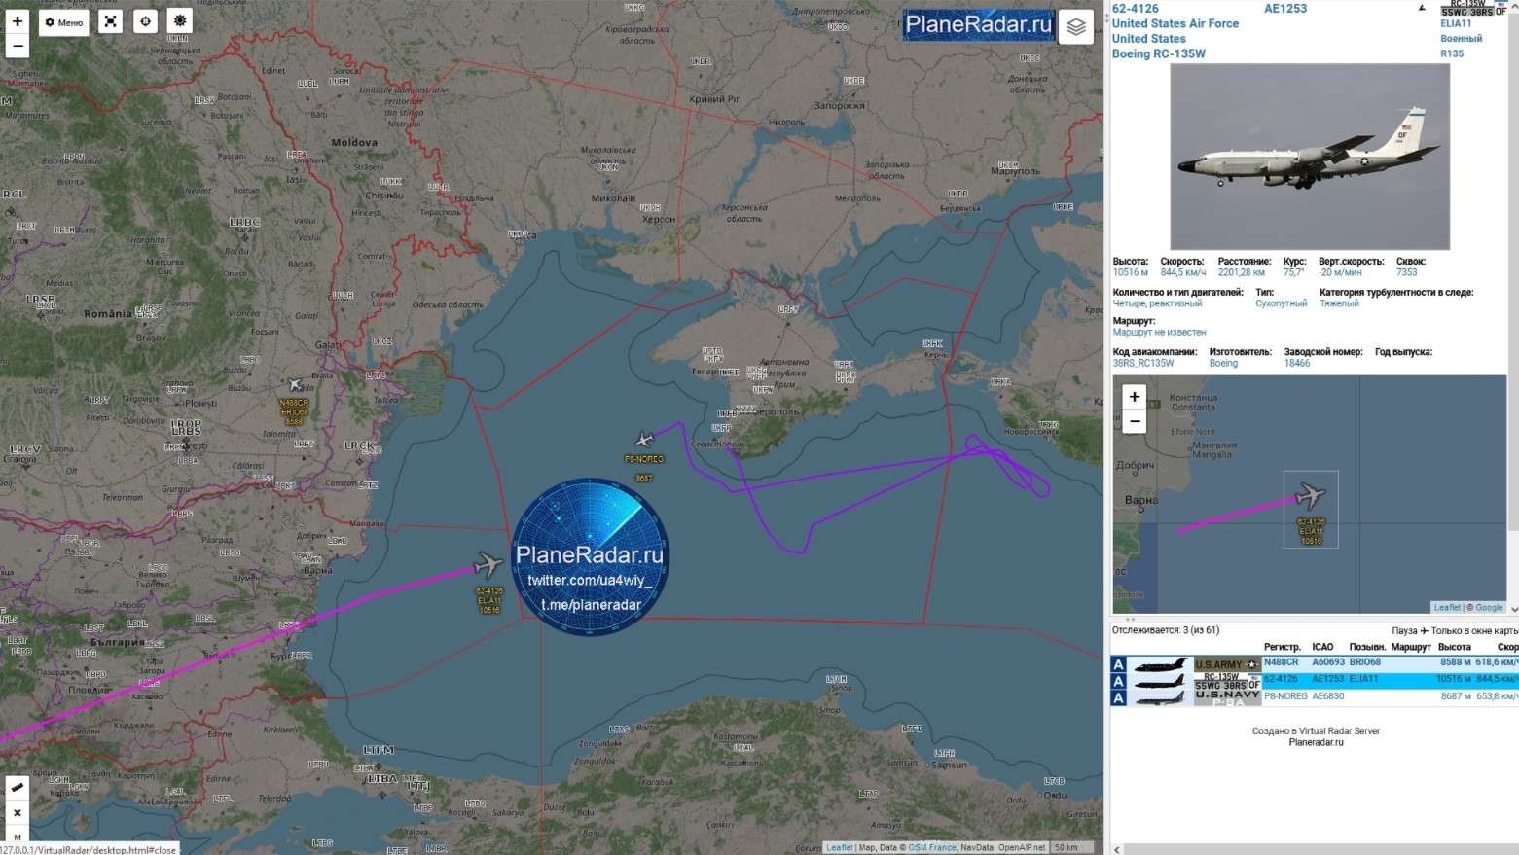Select the P8-NOREG row in aircraft list
Viewport: 1519px width, 855px height.
coord(1315,696)
